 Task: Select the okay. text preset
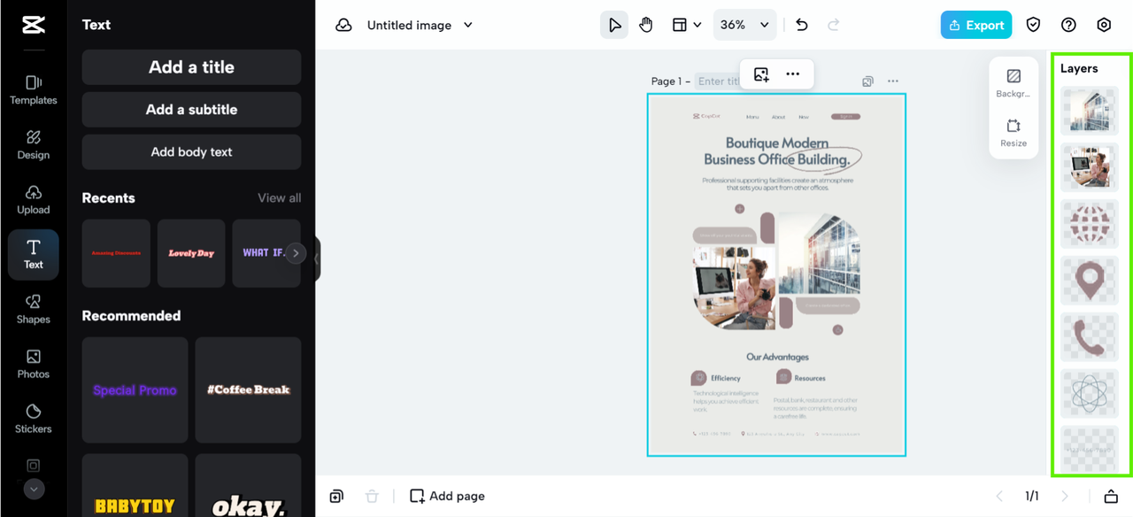coord(248,485)
